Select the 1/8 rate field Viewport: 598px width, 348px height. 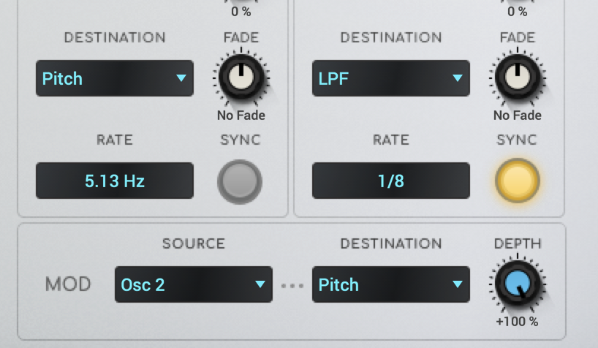(x=391, y=181)
